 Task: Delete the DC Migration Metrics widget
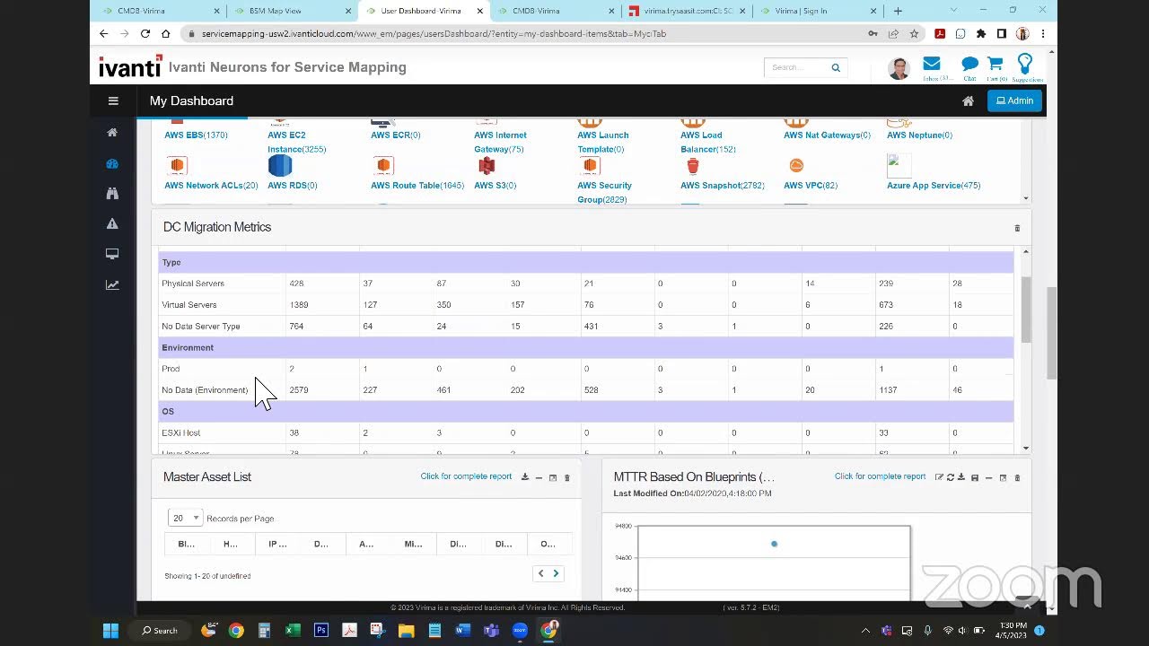click(x=1017, y=228)
